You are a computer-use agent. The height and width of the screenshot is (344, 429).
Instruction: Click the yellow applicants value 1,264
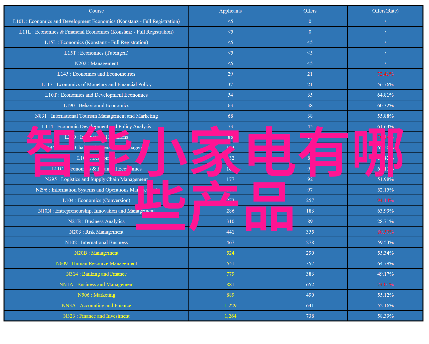[230, 316]
